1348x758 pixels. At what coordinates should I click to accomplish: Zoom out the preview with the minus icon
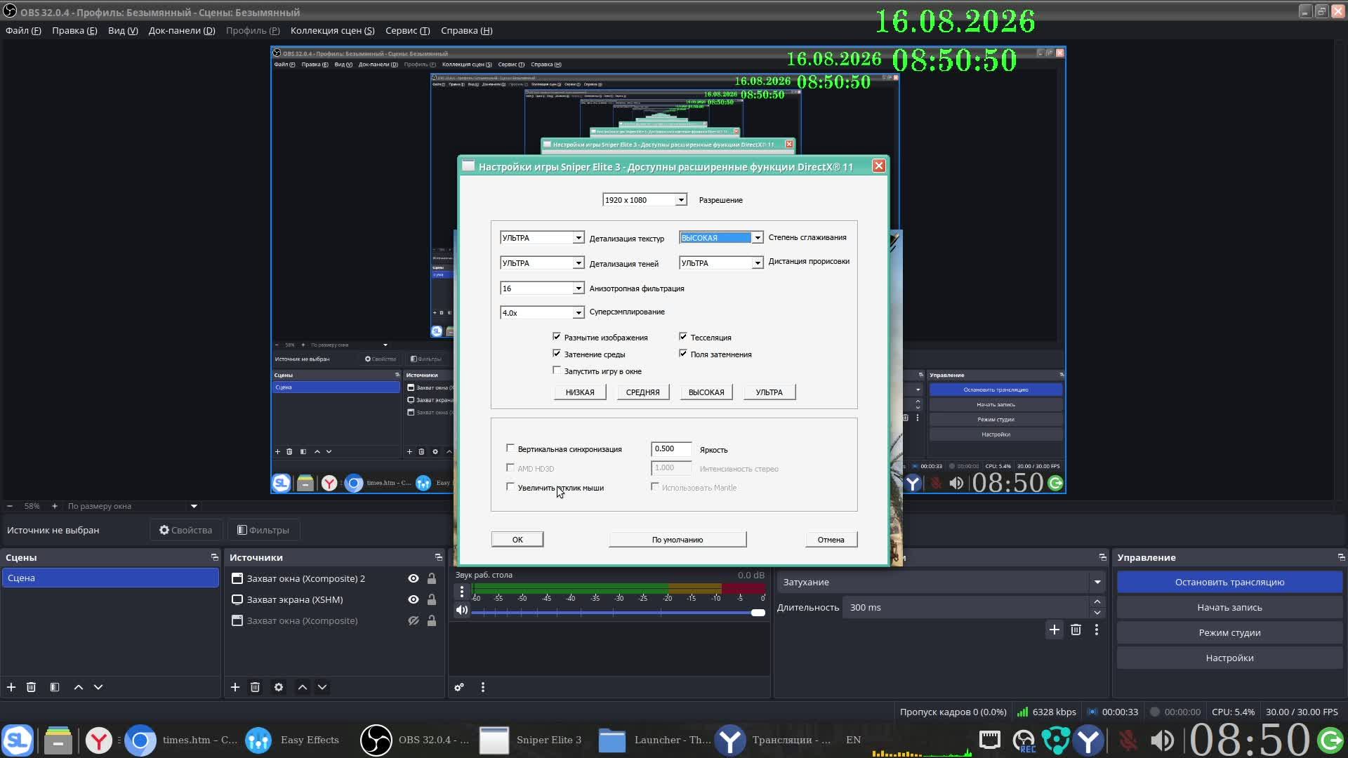pos(10,506)
